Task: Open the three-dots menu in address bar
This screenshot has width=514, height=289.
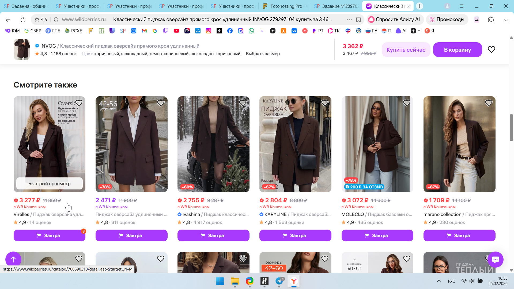Action: coord(349,20)
